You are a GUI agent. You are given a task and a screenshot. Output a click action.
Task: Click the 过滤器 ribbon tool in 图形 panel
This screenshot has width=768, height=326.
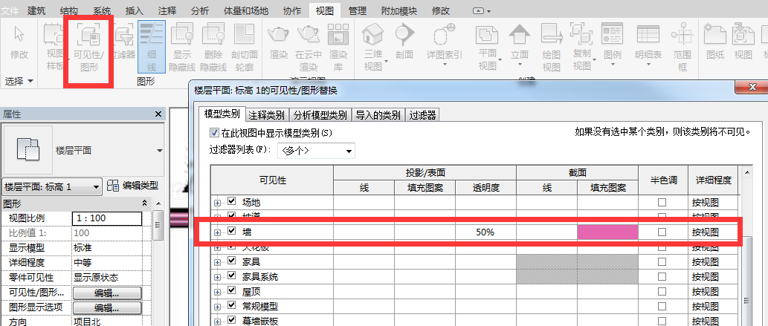click(124, 43)
